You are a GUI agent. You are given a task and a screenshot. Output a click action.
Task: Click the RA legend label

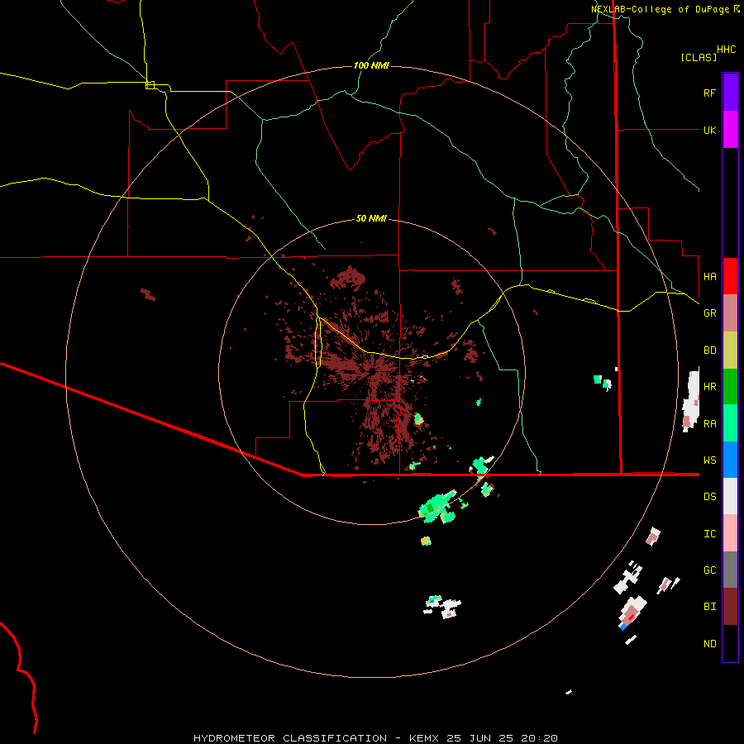(710, 424)
